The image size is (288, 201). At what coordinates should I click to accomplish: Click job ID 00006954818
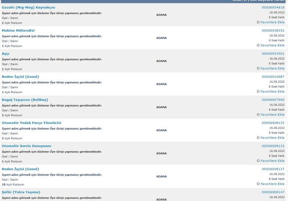(x=273, y=8)
